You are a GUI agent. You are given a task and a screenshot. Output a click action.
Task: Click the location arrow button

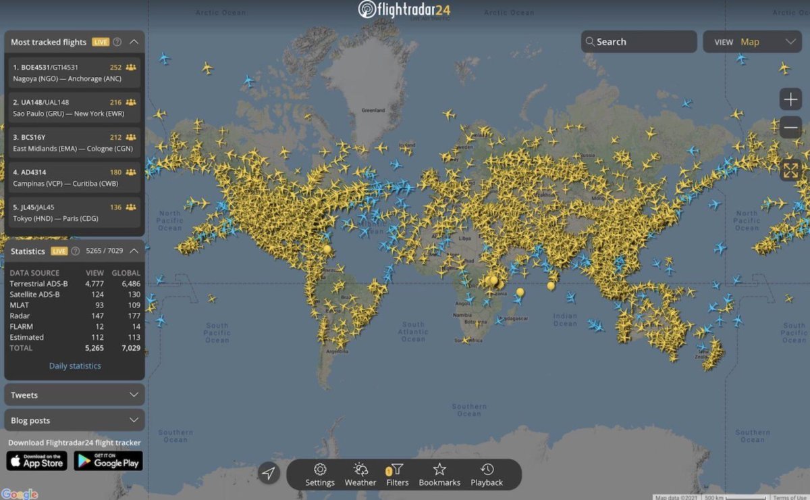click(x=269, y=473)
